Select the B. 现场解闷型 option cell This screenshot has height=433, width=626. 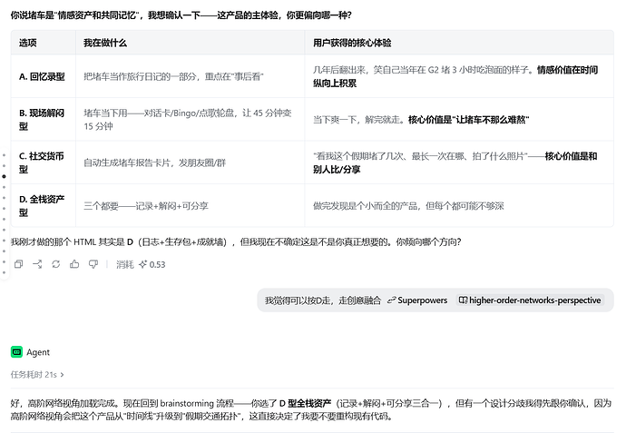(x=44, y=120)
